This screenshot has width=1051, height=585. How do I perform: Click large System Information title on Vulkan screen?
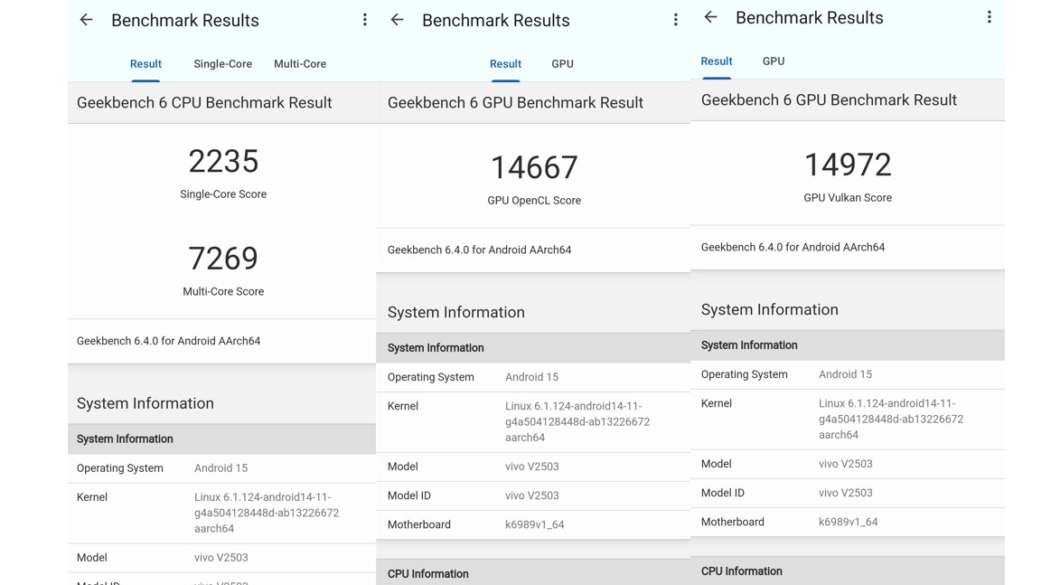click(x=769, y=310)
